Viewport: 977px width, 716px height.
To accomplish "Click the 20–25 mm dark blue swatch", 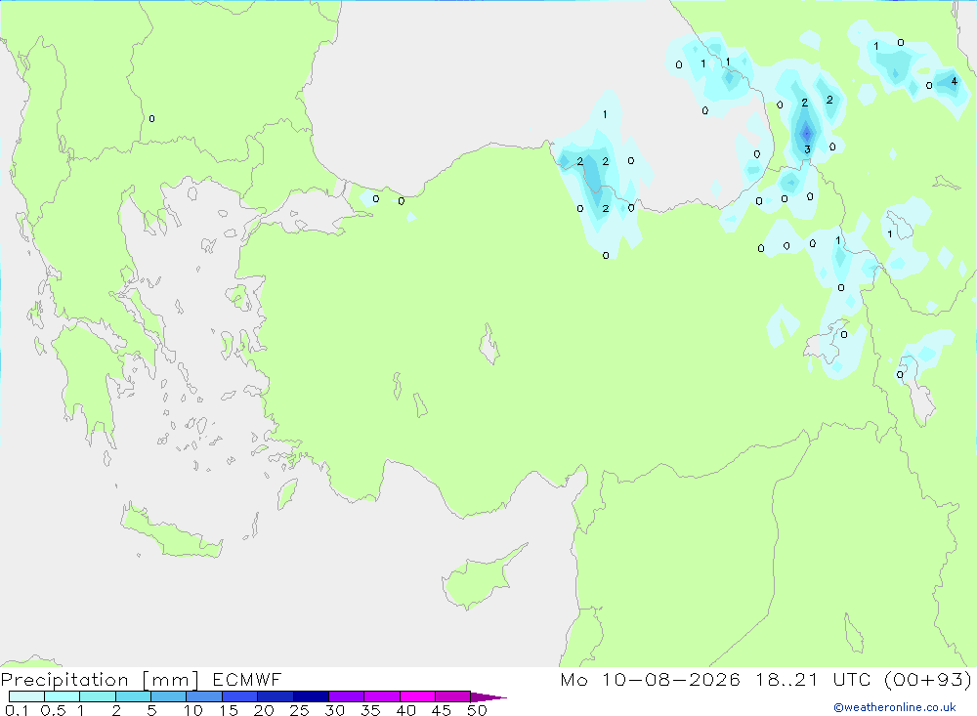I will pyautogui.click(x=276, y=696).
